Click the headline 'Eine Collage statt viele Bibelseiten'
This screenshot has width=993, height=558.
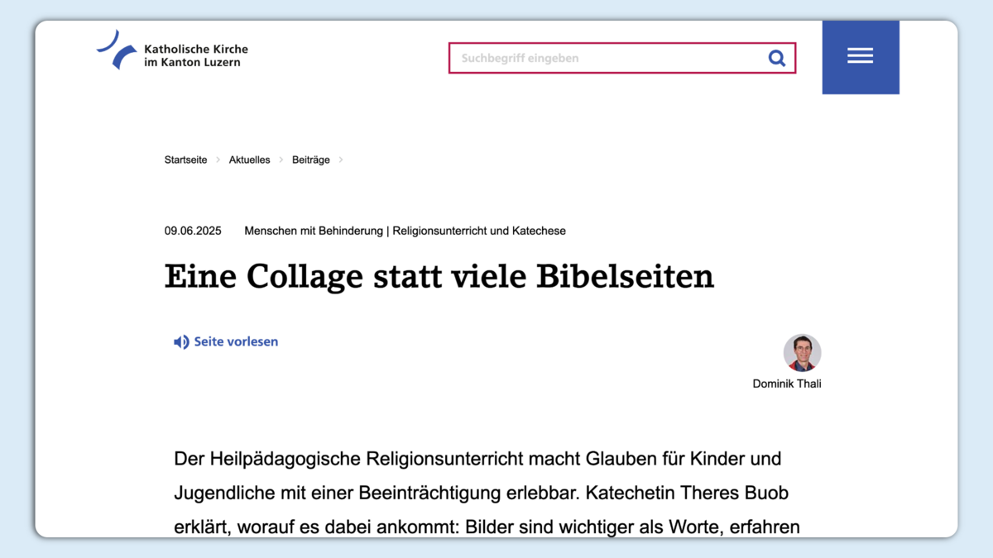click(439, 276)
